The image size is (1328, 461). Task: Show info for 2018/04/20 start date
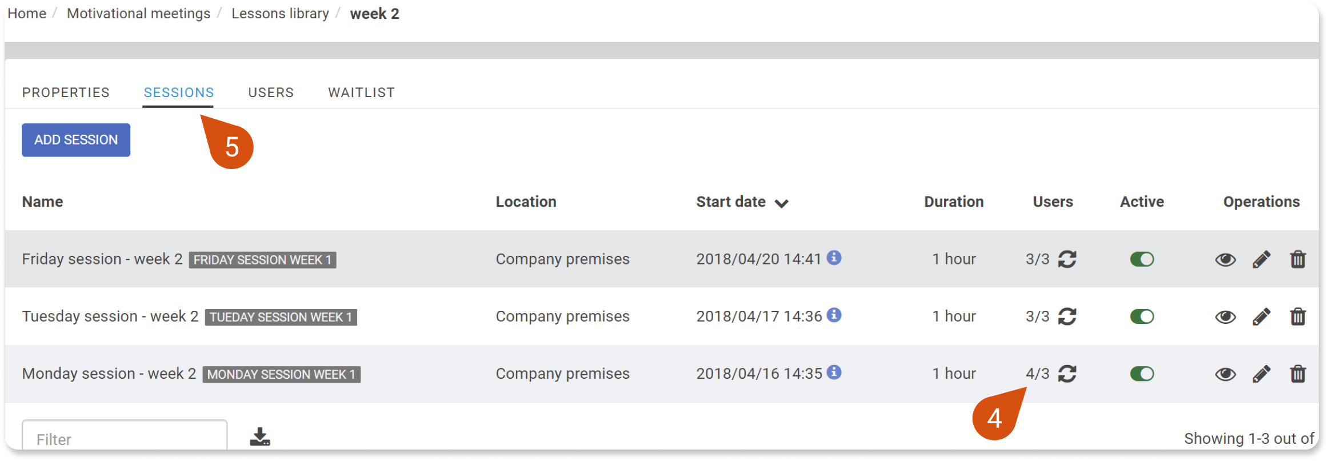click(x=834, y=258)
